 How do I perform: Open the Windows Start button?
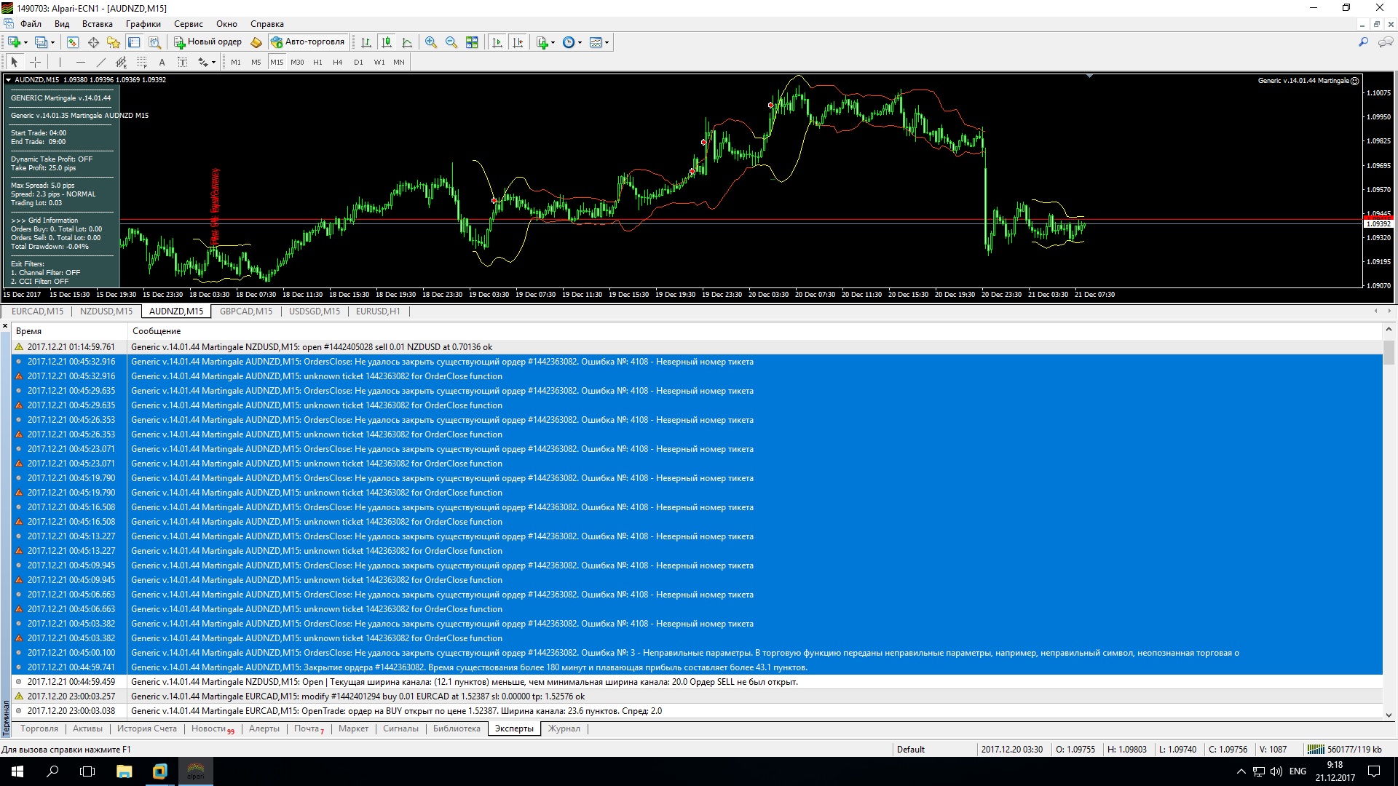(x=17, y=771)
